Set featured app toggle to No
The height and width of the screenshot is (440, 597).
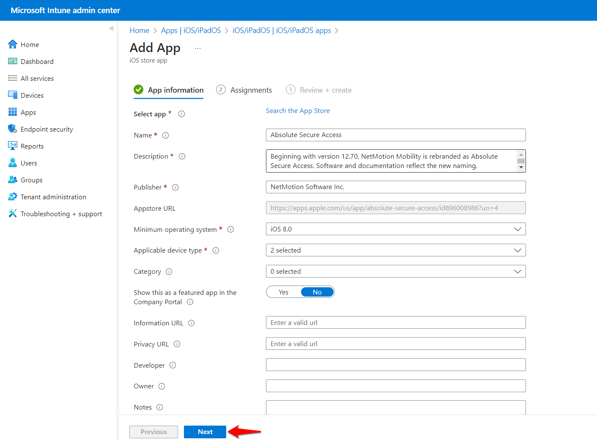click(317, 292)
